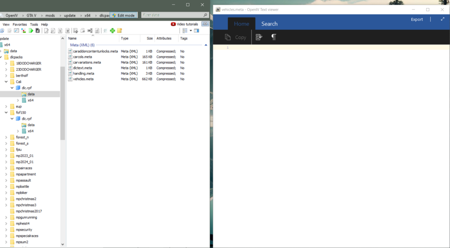450x248 pixels.
Task: Go to GTA V in breadcrumb path
Action: pos(31,15)
